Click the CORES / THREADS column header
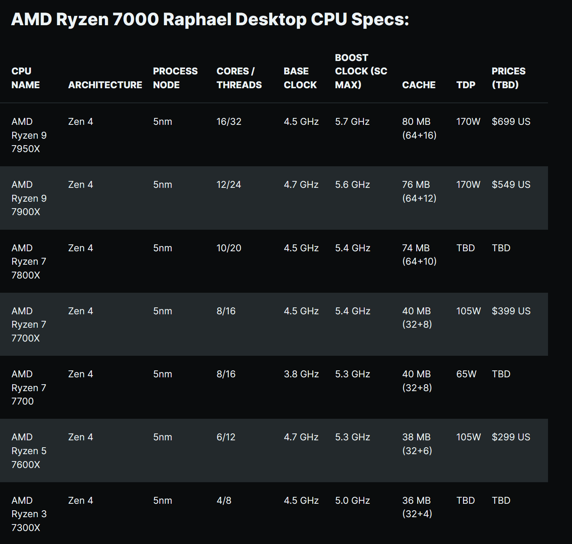 [x=239, y=78]
